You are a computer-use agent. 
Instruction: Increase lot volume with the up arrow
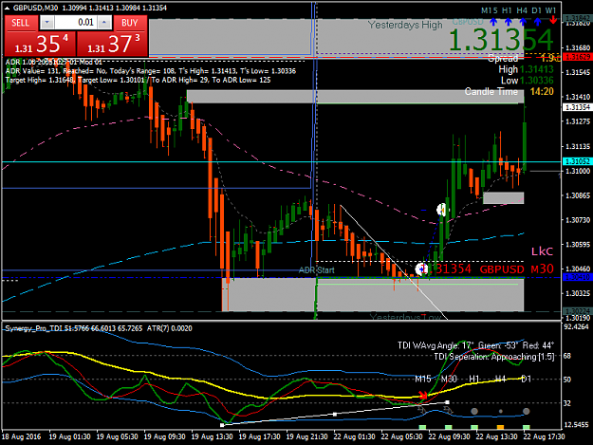point(104,23)
